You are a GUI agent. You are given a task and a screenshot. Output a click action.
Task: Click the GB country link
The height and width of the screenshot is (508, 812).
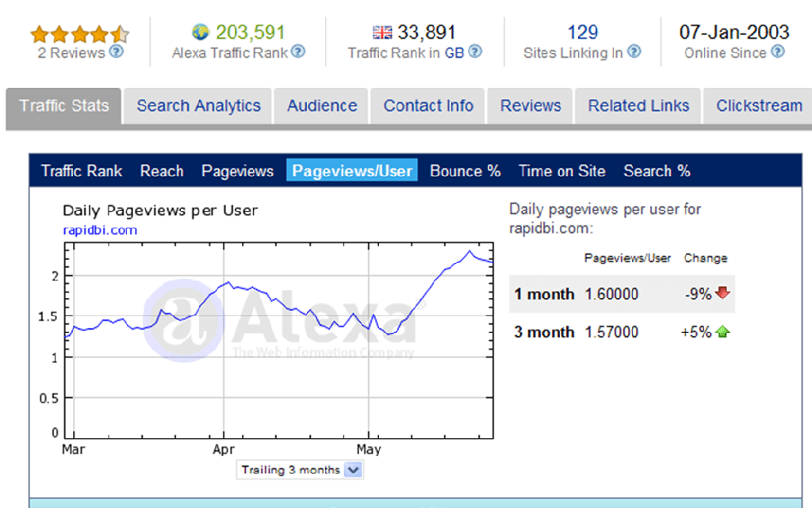454,53
